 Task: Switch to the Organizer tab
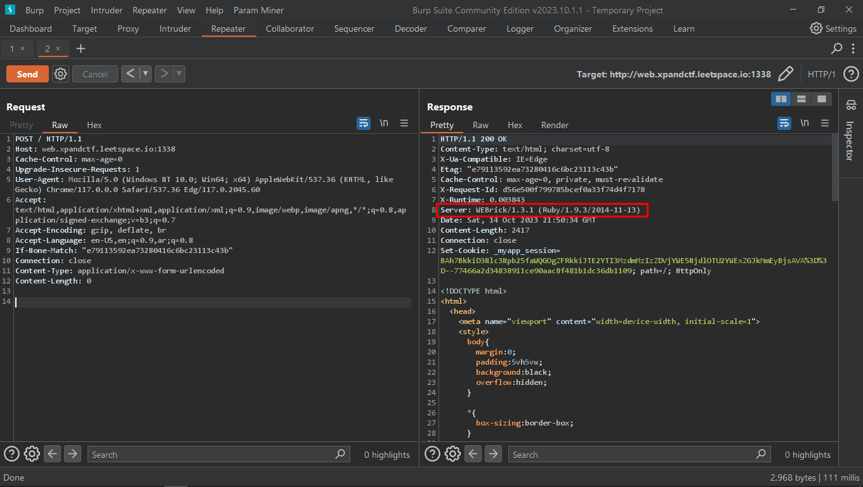point(573,29)
